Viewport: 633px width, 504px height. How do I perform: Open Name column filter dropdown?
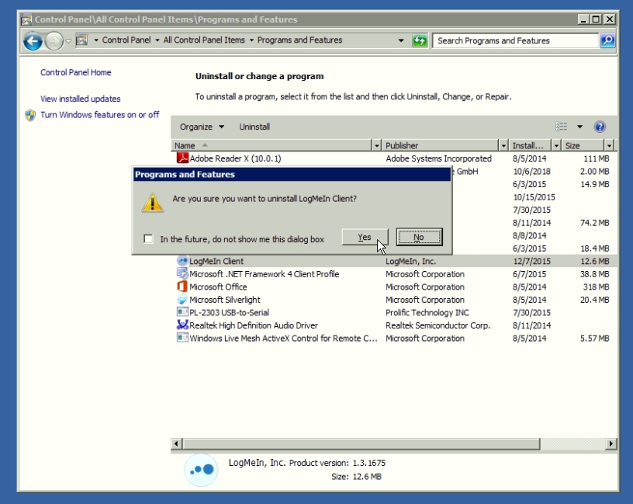(x=377, y=145)
